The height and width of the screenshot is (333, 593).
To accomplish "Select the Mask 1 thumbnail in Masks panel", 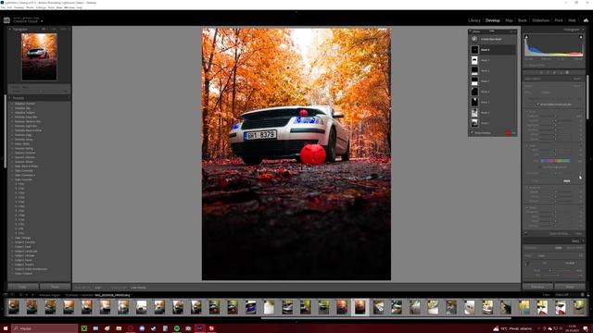I will pos(474,123).
